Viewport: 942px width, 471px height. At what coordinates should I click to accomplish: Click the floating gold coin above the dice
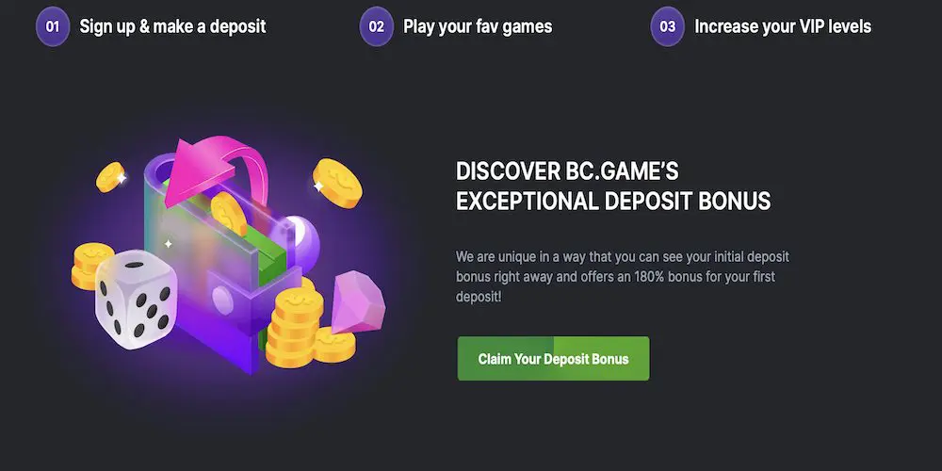[x=111, y=176]
